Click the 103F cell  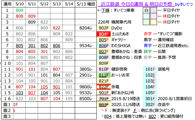(150, 81)
